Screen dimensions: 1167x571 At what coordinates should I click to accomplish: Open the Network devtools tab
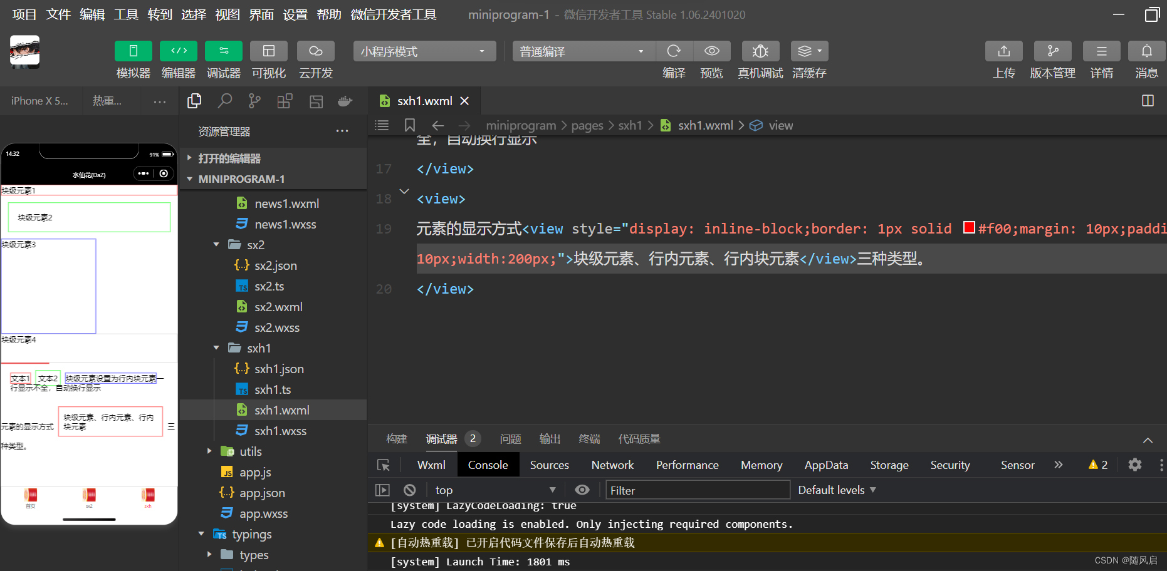coord(612,465)
